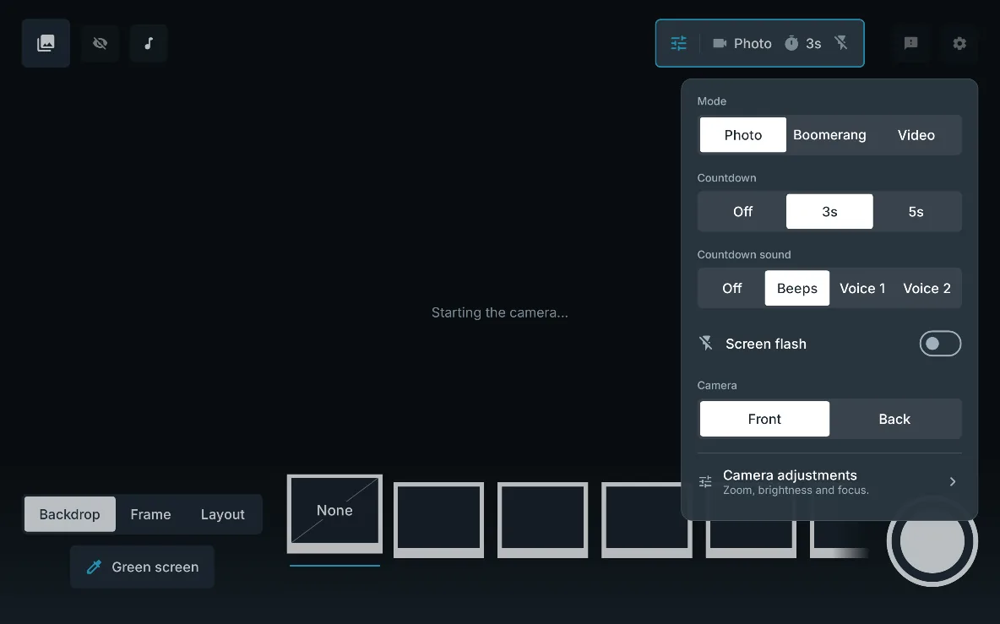Click the video camera icon beside Photo
The height and width of the screenshot is (624, 1000).
[x=720, y=43]
